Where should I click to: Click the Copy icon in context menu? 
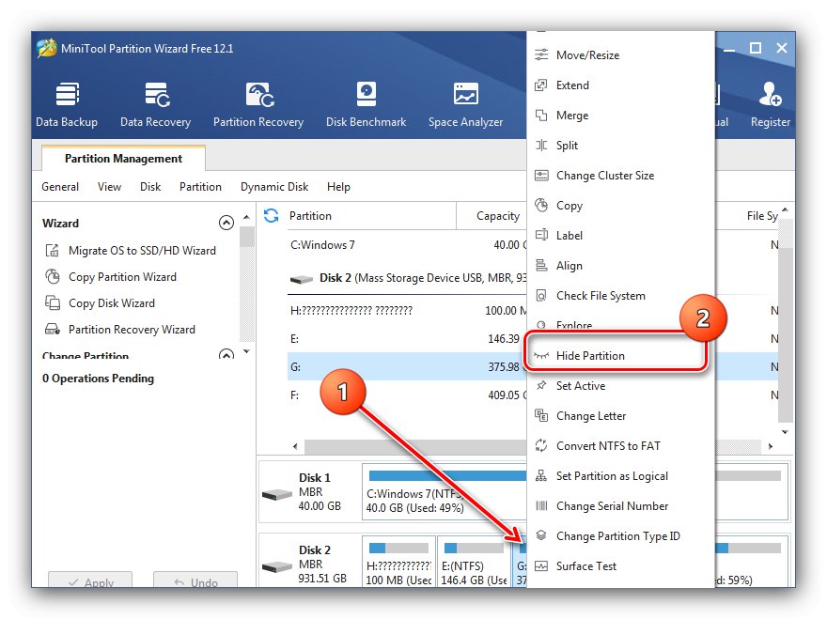tap(541, 205)
